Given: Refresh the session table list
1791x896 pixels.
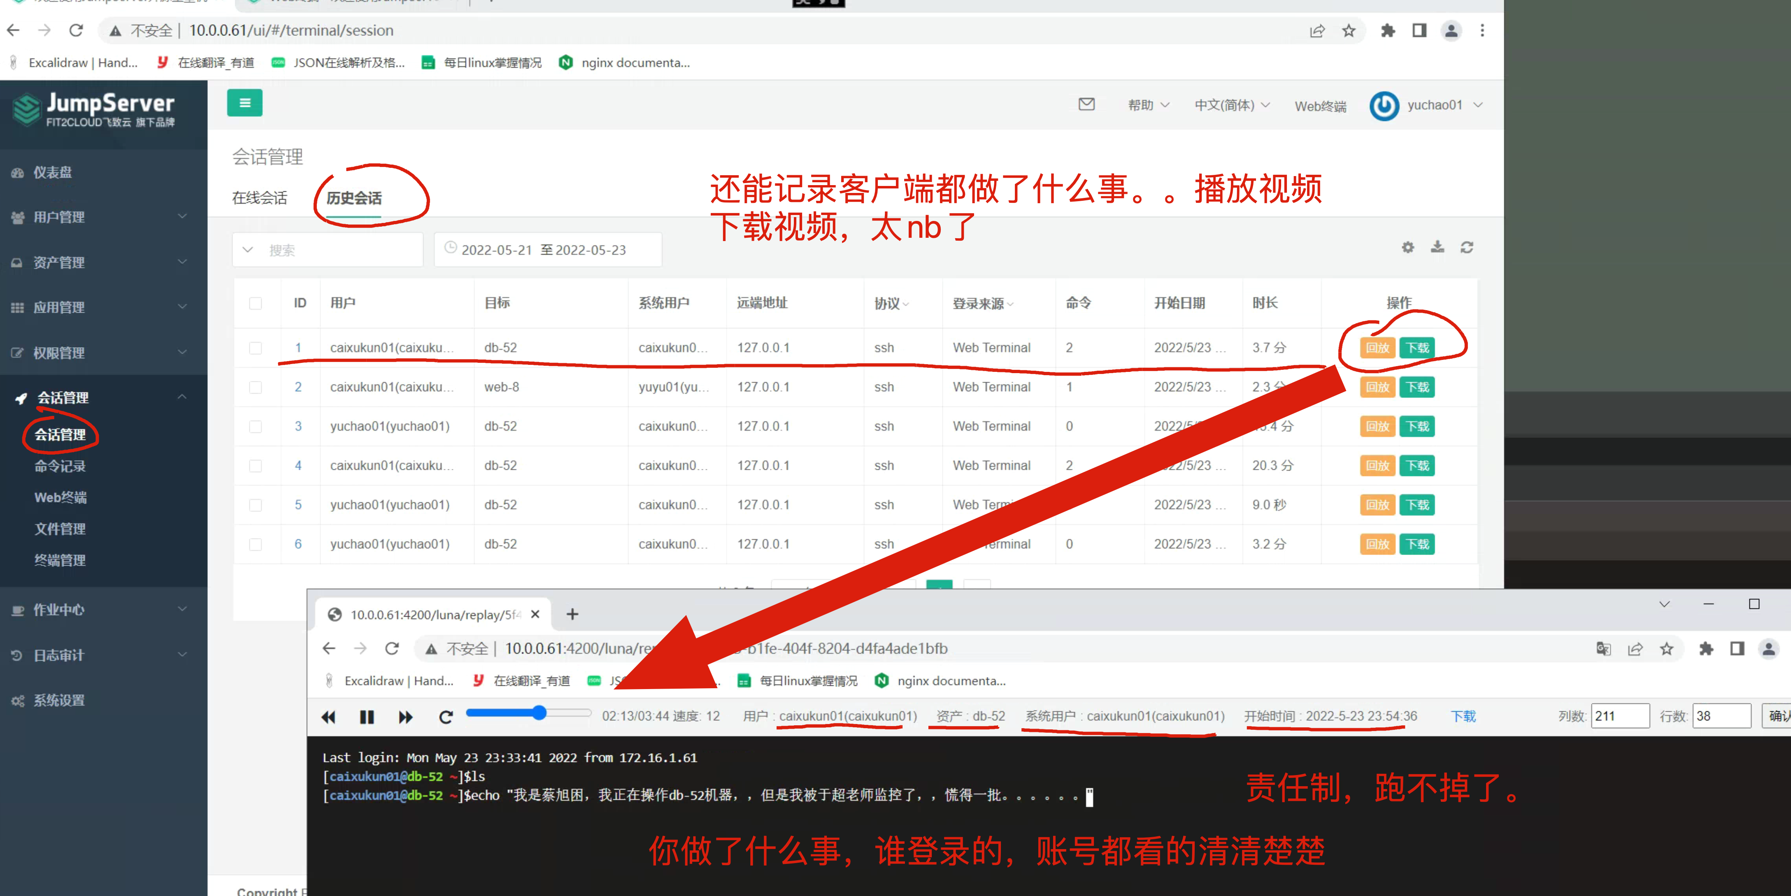Looking at the screenshot, I should click(1466, 248).
